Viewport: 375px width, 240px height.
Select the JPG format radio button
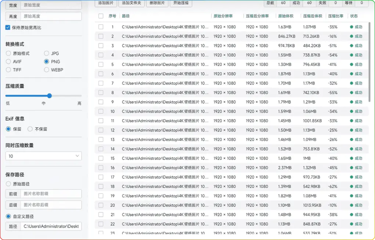tap(47, 54)
